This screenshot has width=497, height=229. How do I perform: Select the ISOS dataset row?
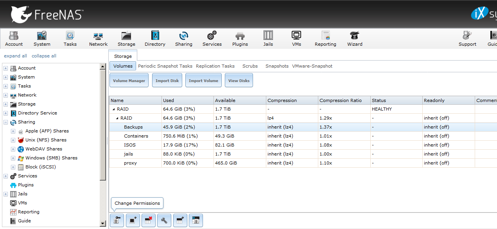tap(303, 145)
